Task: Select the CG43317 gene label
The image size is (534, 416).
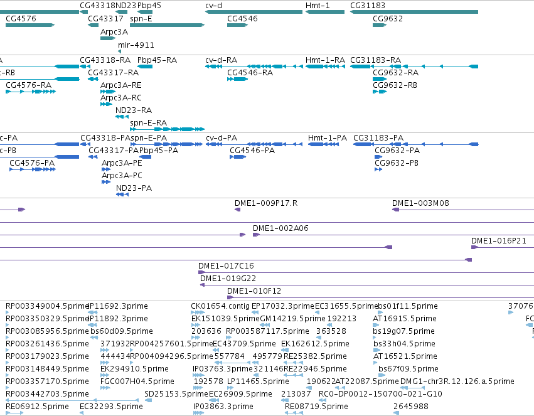Action: click(x=105, y=18)
